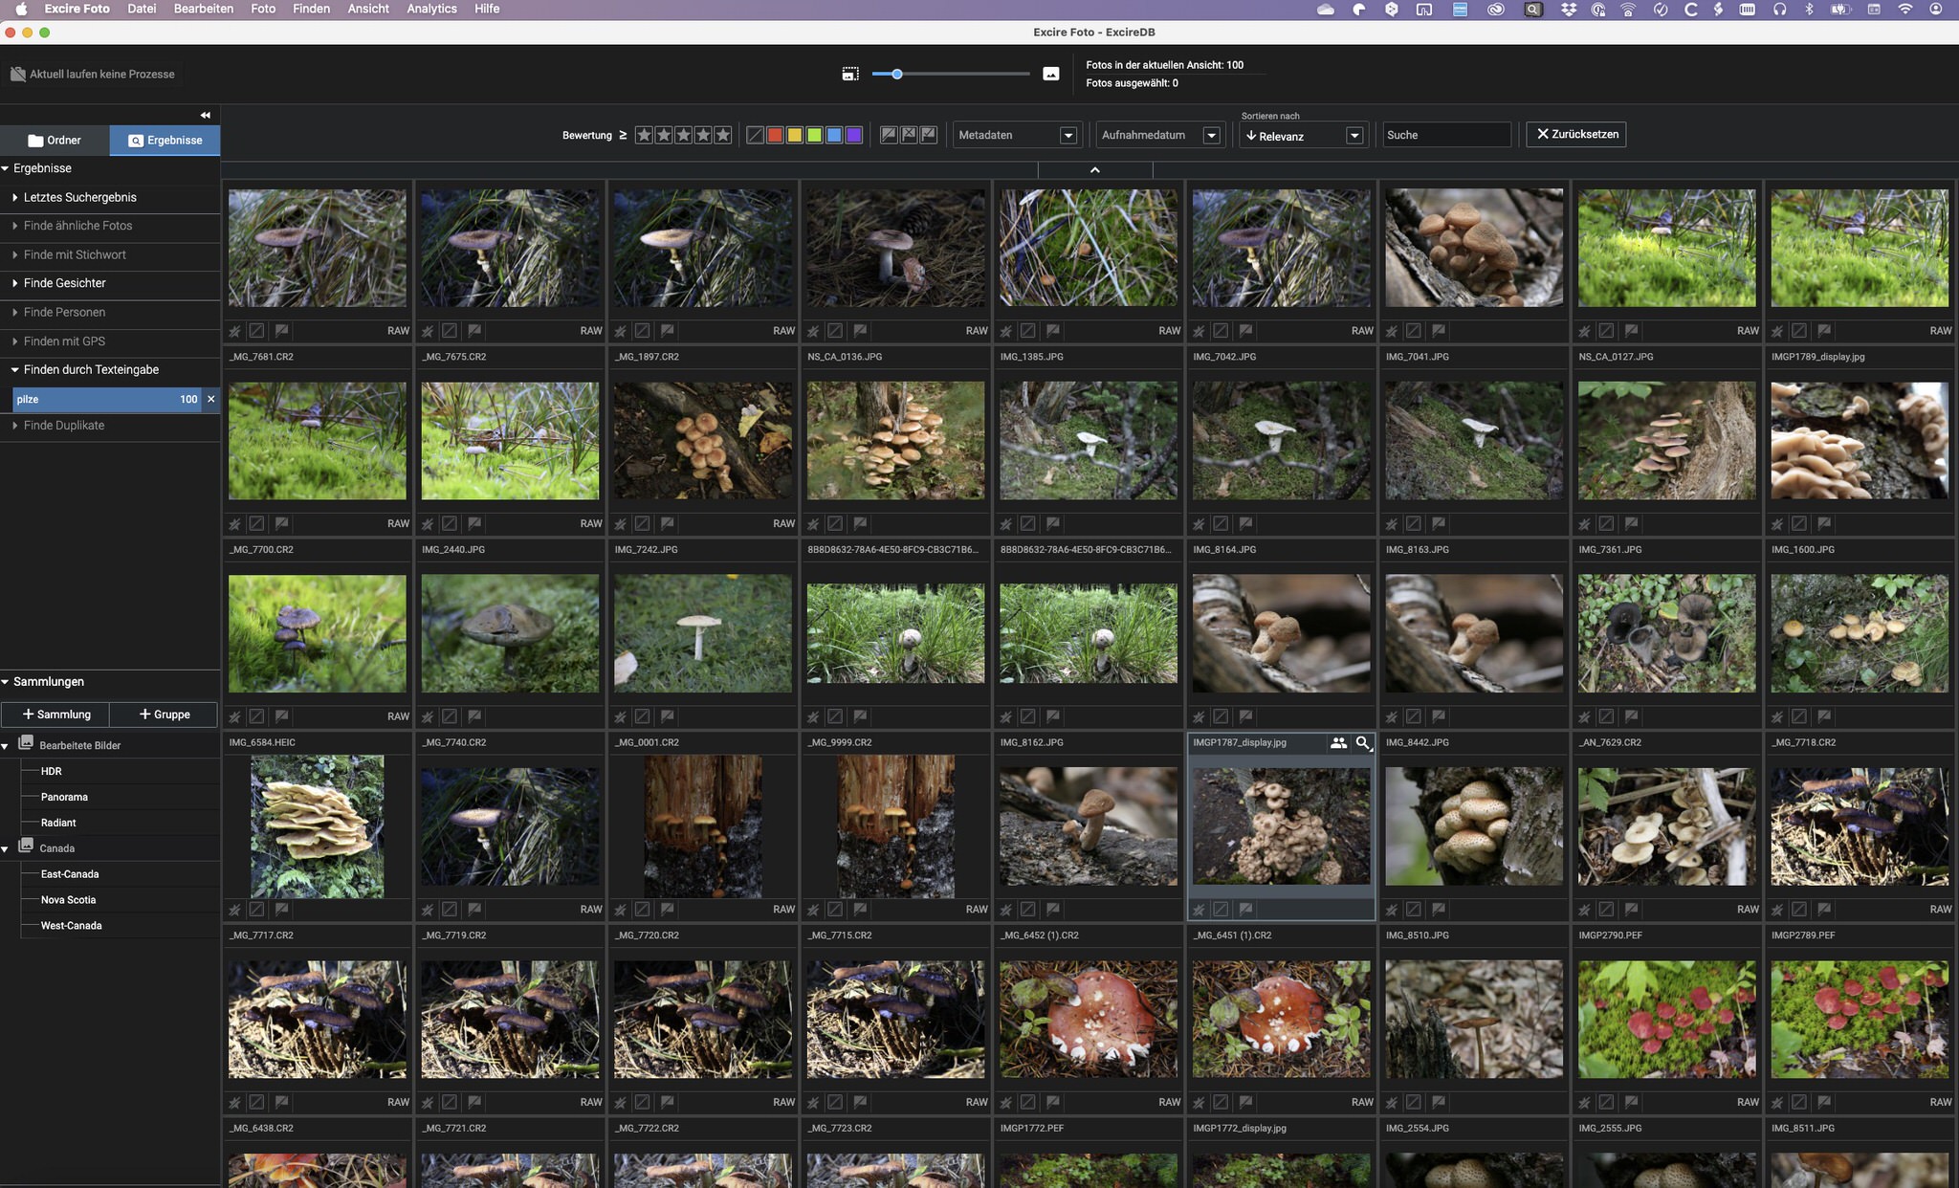Screen dimensions: 1959x1188
Task: Click the Bluetooth icon in menu bar
Action: click(1809, 9)
